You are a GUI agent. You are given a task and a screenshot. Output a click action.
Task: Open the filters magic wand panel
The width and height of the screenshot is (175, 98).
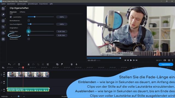coord(3,15)
